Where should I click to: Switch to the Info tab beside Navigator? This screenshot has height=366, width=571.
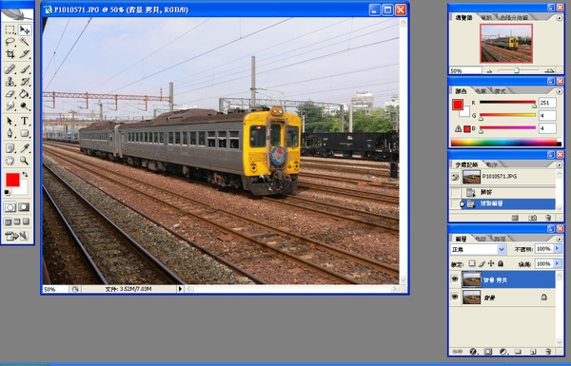tap(486, 17)
